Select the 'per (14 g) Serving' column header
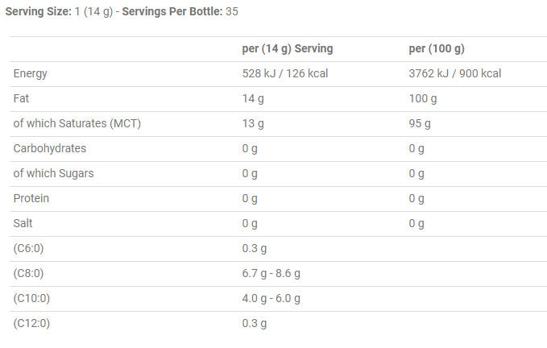547x348 pixels. (287, 48)
